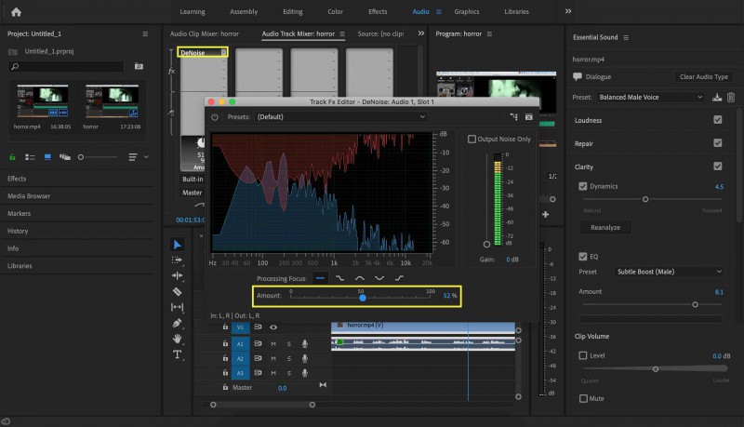Check the Mute checkbox

pos(583,398)
